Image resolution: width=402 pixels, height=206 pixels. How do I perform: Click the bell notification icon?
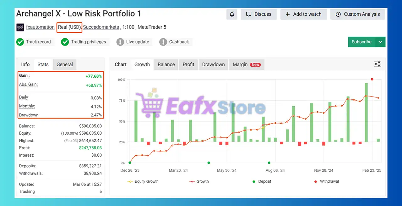(x=232, y=14)
